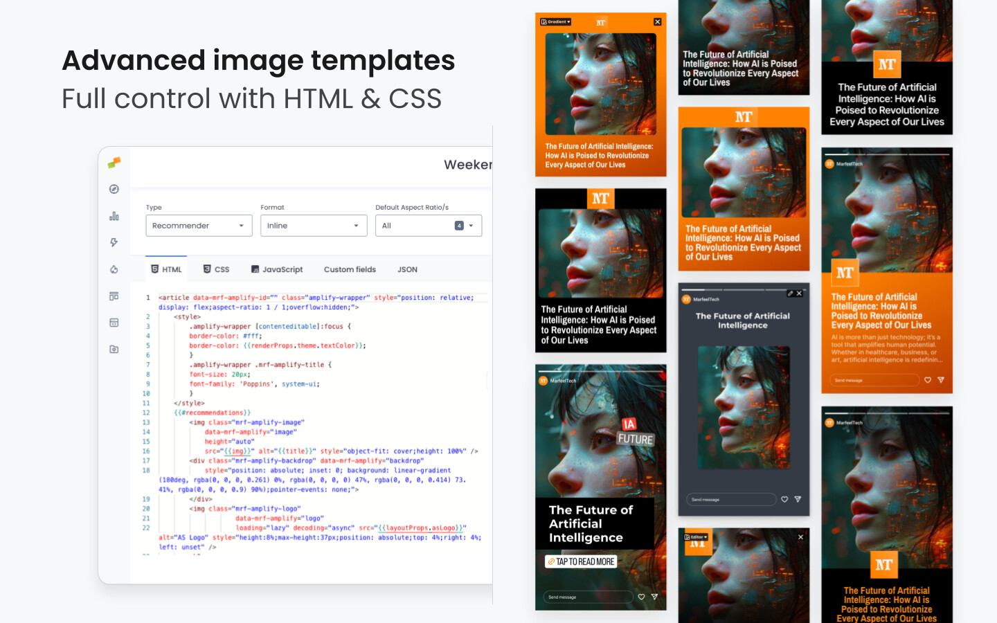The image size is (997, 623).
Task: Select the flame icon in the sidebar
Action: (x=114, y=269)
